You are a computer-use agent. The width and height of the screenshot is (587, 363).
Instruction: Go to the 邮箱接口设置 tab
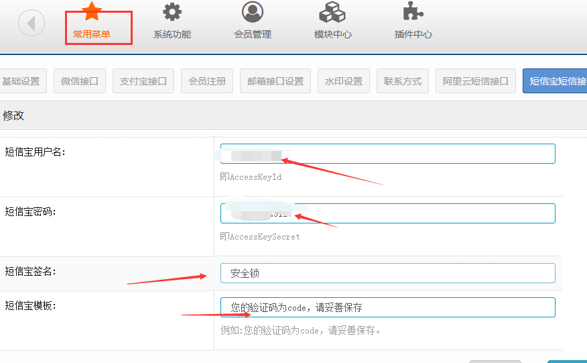[x=275, y=81]
